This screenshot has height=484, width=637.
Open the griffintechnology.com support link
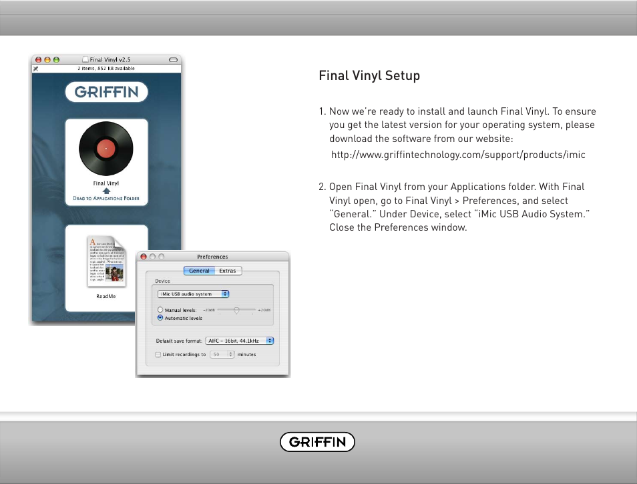[x=458, y=155]
